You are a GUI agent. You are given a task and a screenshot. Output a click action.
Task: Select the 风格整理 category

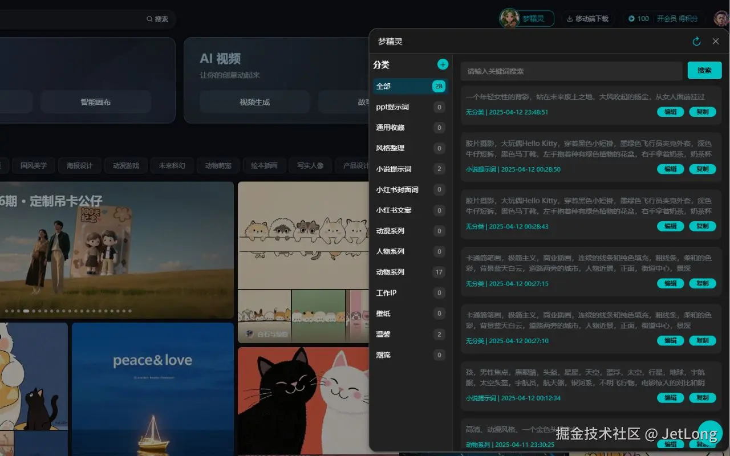click(x=409, y=148)
